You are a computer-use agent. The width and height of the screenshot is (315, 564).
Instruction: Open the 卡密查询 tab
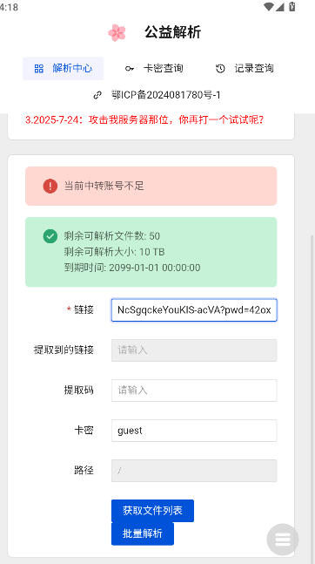pyautogui.click(x=154, y=68)
